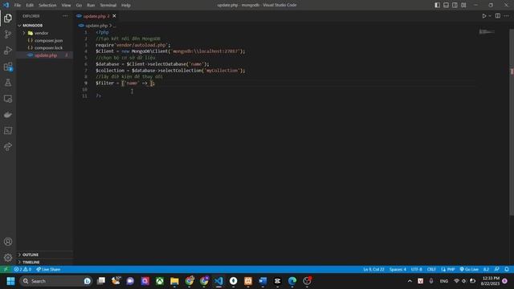
Task: Toggle the bottom panel layout icon
Action: coord(447,5)
